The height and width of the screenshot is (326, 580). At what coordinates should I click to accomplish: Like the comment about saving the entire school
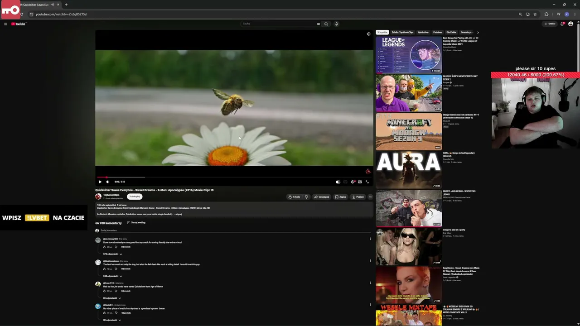pyautogui.click(x=104, y=247)
